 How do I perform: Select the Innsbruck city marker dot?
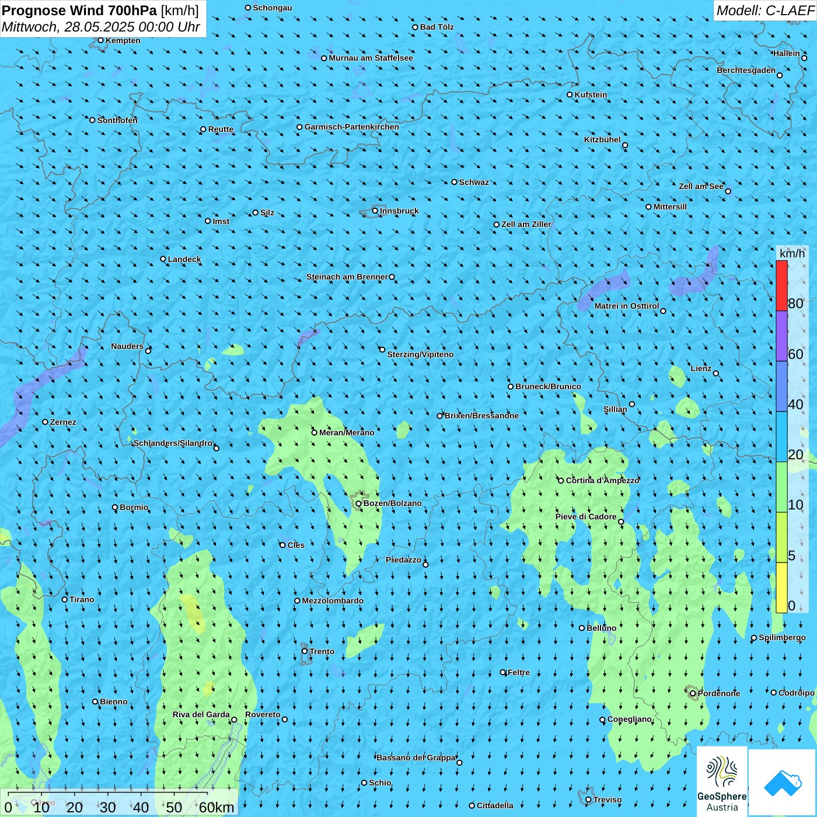click(x=375, y=211)
